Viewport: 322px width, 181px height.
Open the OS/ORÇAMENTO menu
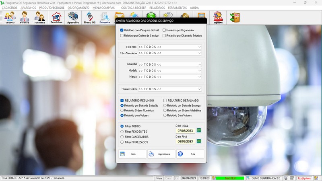(78, 8)
